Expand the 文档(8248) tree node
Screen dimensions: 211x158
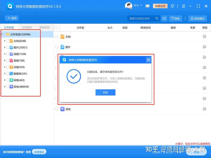[x=5, y=41]
